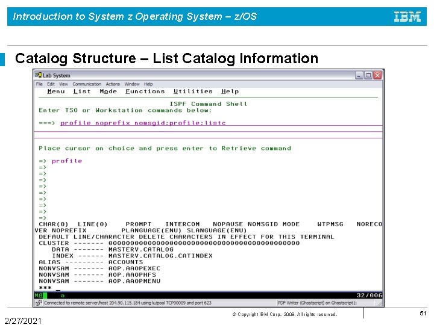
Task: Close the Lab System window
Action: click(377, 75)
